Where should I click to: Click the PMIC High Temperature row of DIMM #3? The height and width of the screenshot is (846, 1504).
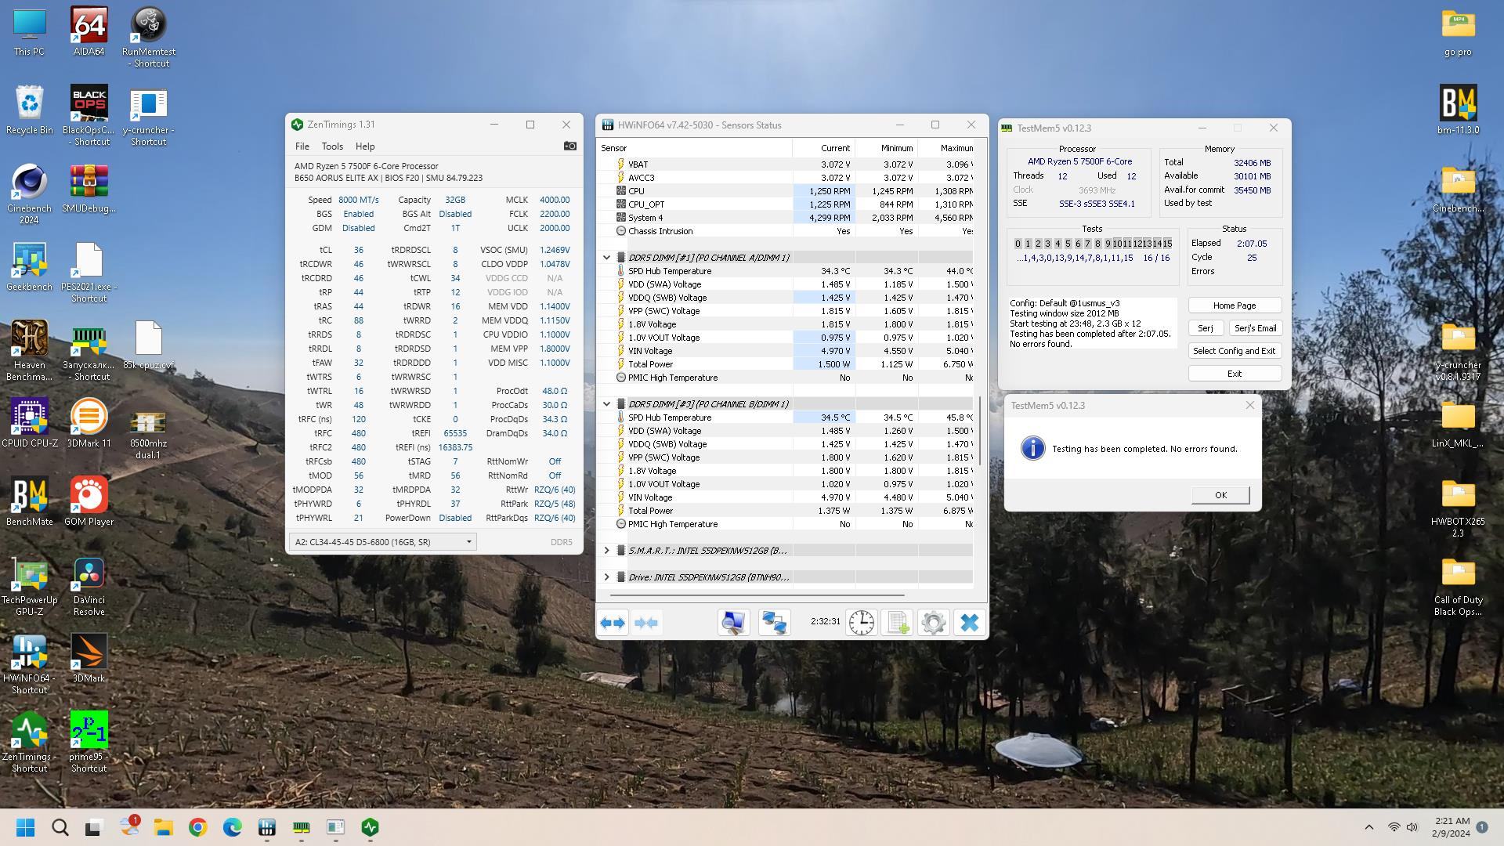pos(785,524)
